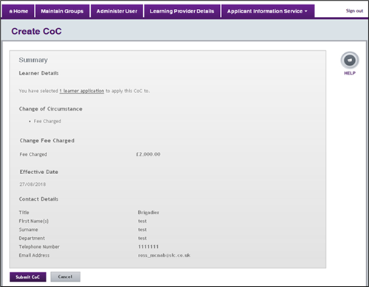369x287 pixels.
Task: Select the effective date 27/08/2018
Action: click(32, 184)
